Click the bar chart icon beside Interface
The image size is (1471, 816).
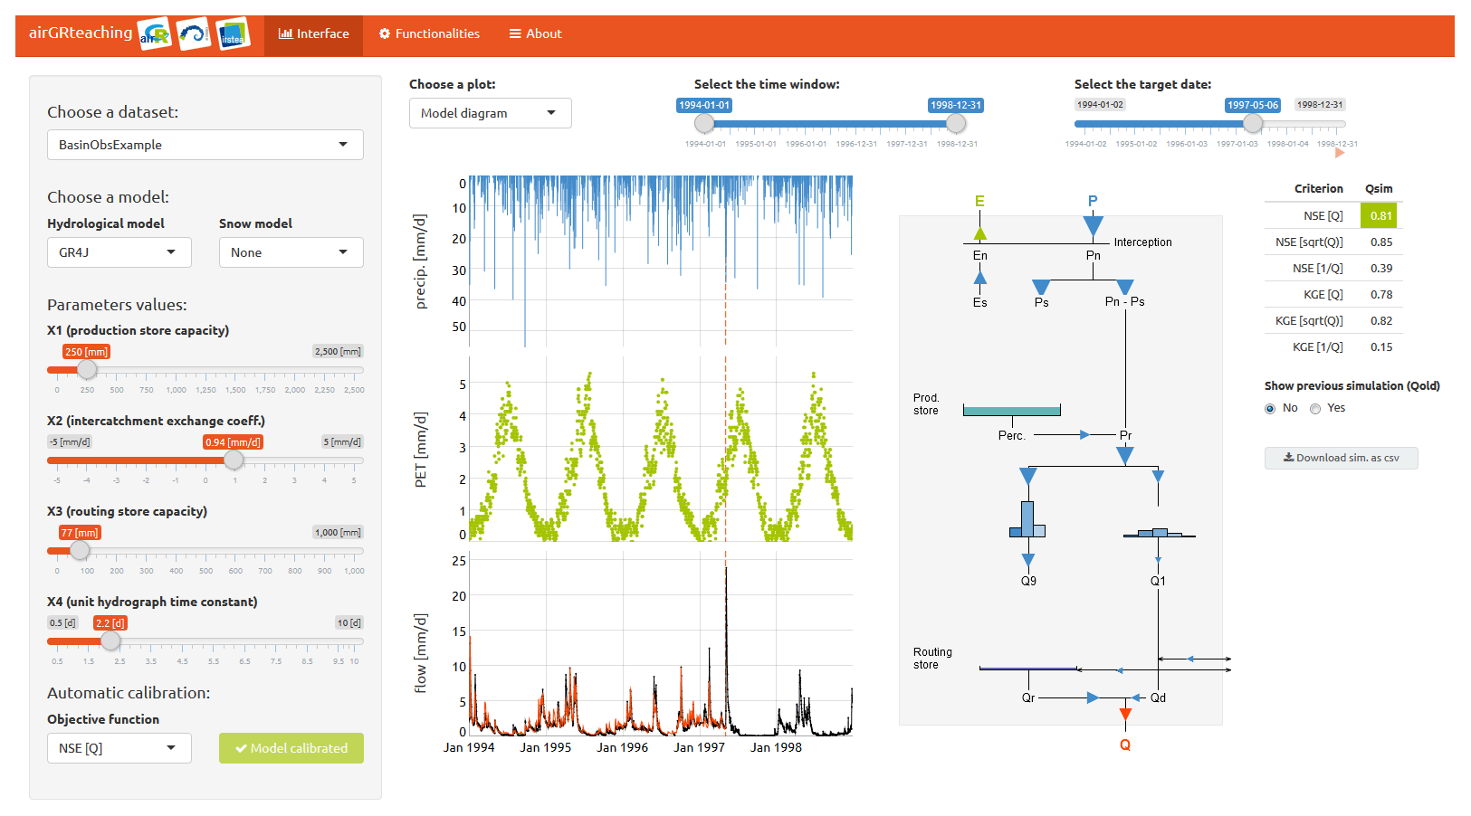[x=285, y=34]
